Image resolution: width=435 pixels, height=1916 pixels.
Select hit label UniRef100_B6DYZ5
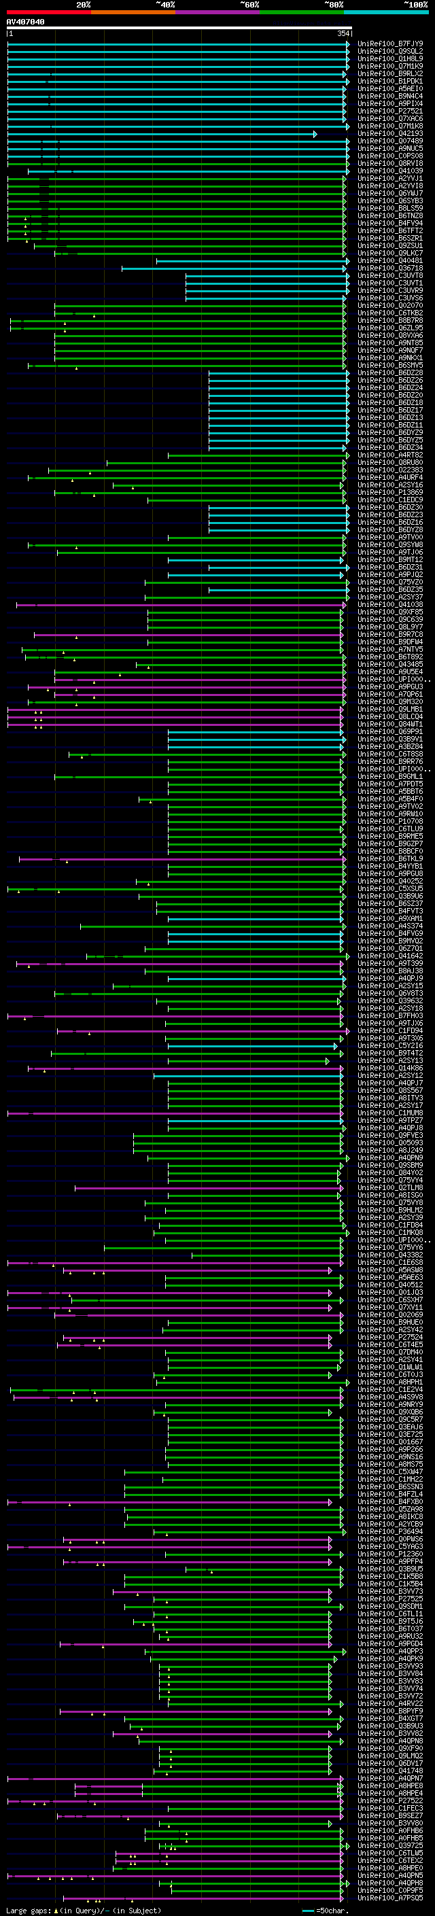click(389, 440)
